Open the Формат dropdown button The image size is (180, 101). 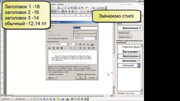click(x=52, y=78)
